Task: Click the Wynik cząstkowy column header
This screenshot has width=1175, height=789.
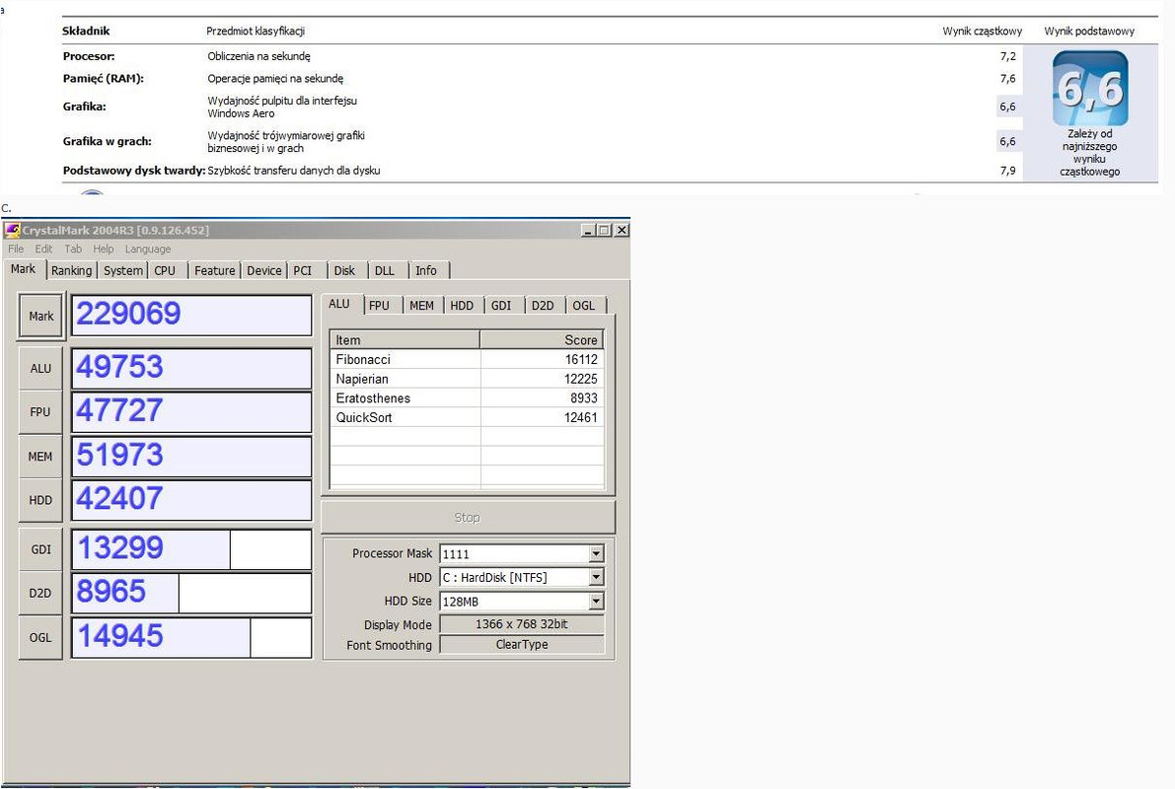Action: (982, 32)
